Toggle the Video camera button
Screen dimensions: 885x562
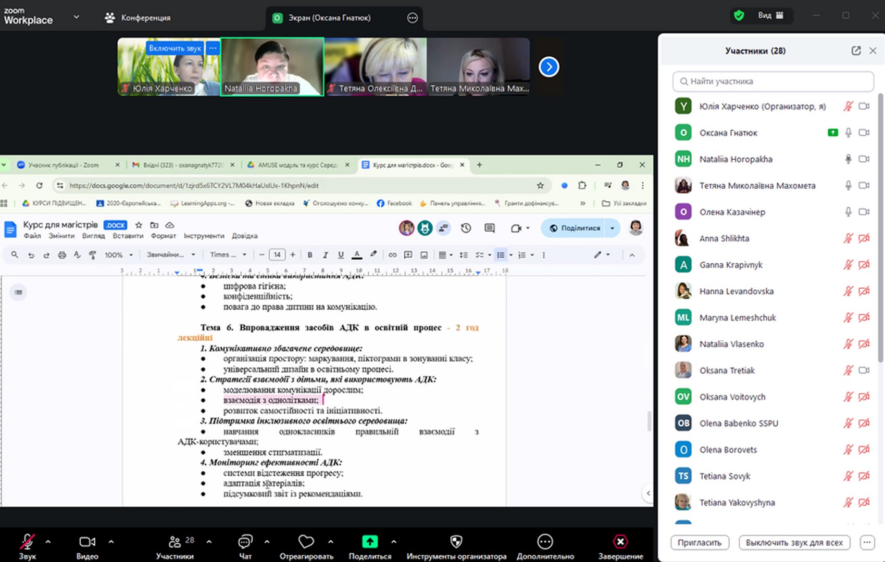coord(87,542)
